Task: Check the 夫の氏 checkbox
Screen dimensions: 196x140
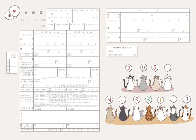Action: (x=35, y=79)
